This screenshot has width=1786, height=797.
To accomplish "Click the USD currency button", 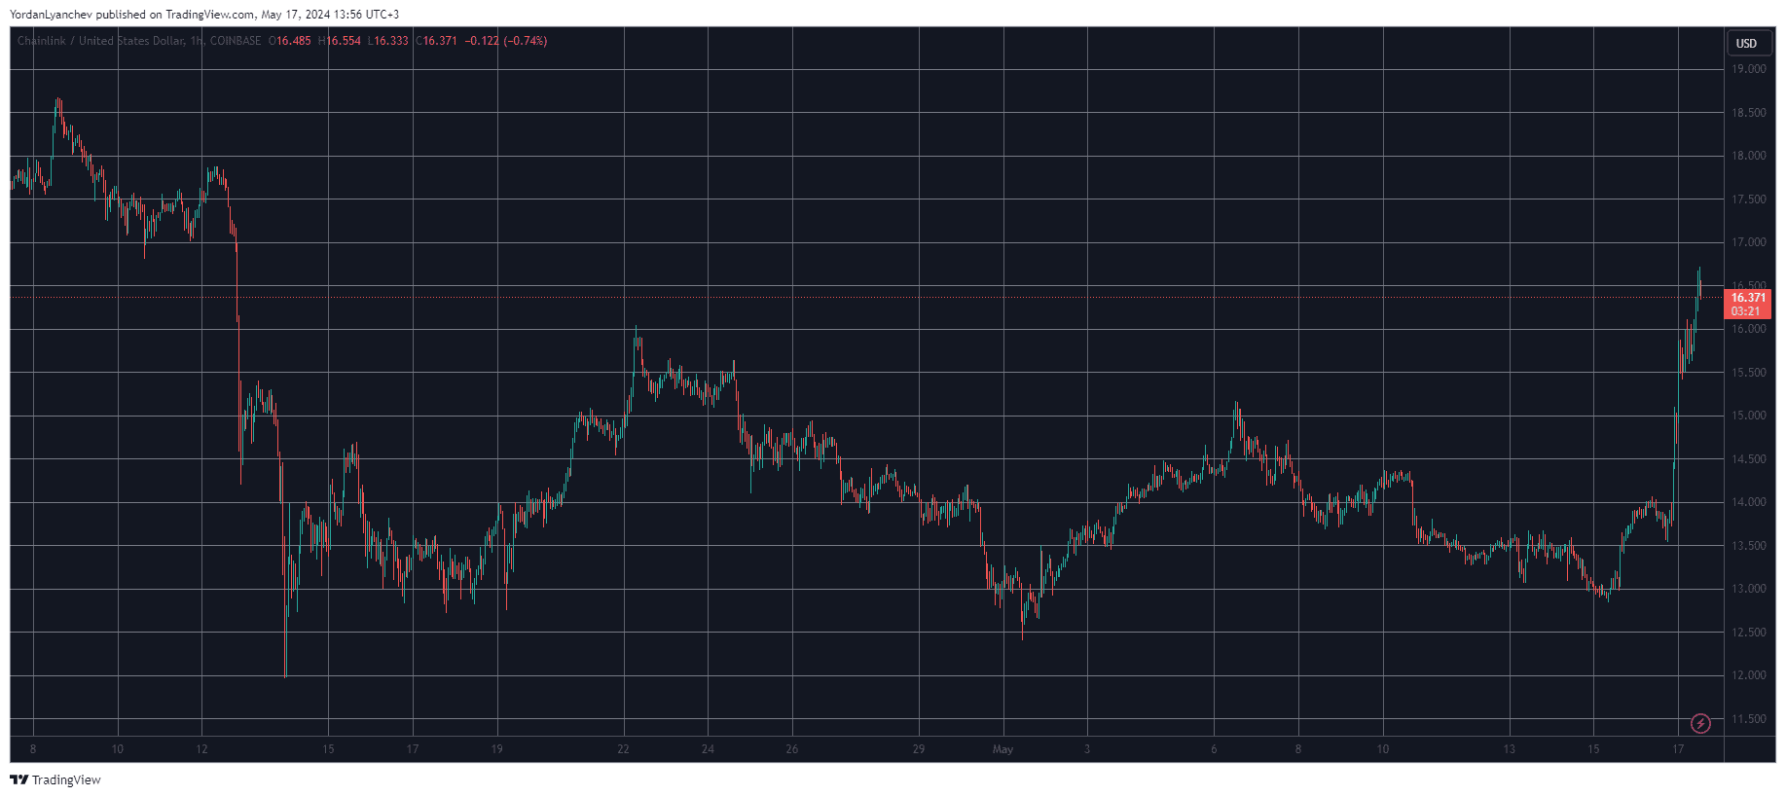I will (1747, 43).
